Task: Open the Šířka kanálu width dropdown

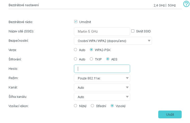Action: point(102,97)
